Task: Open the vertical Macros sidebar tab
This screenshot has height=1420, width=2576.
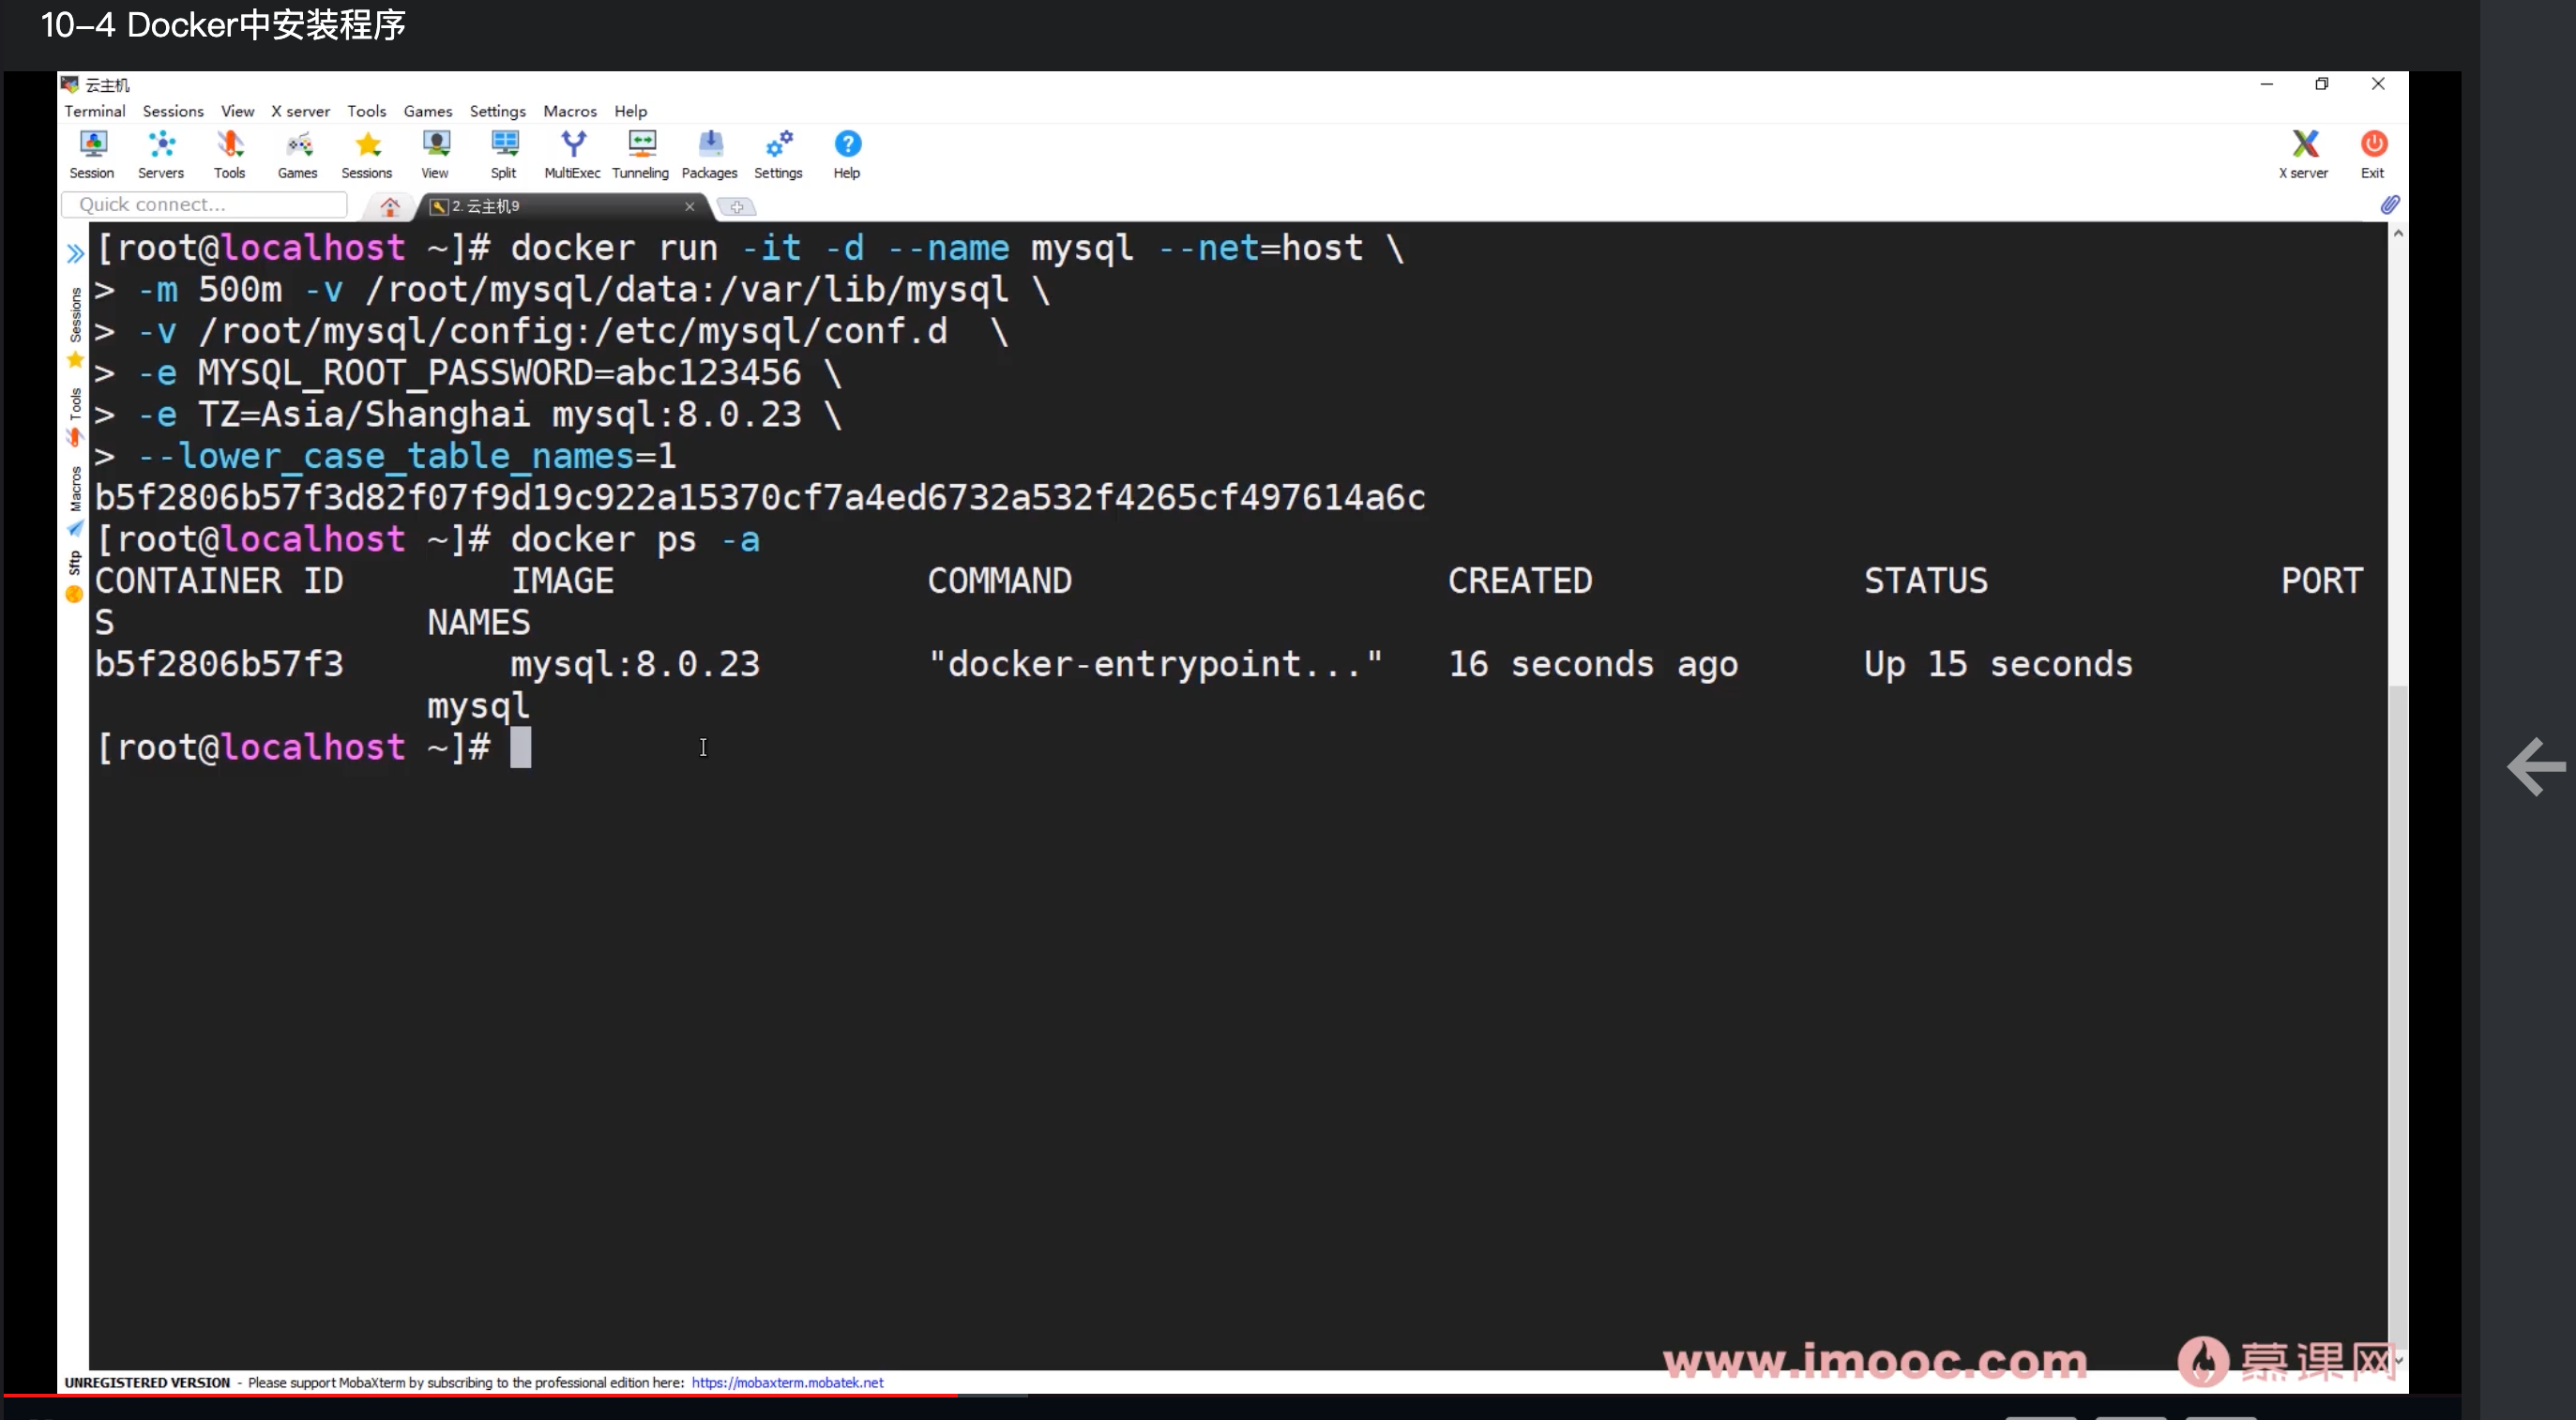Action: [75, 490]
